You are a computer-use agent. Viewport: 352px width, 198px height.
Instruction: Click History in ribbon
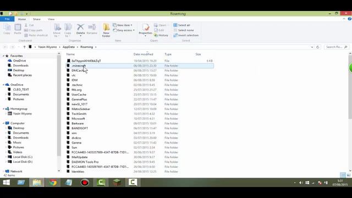(161, 35)
